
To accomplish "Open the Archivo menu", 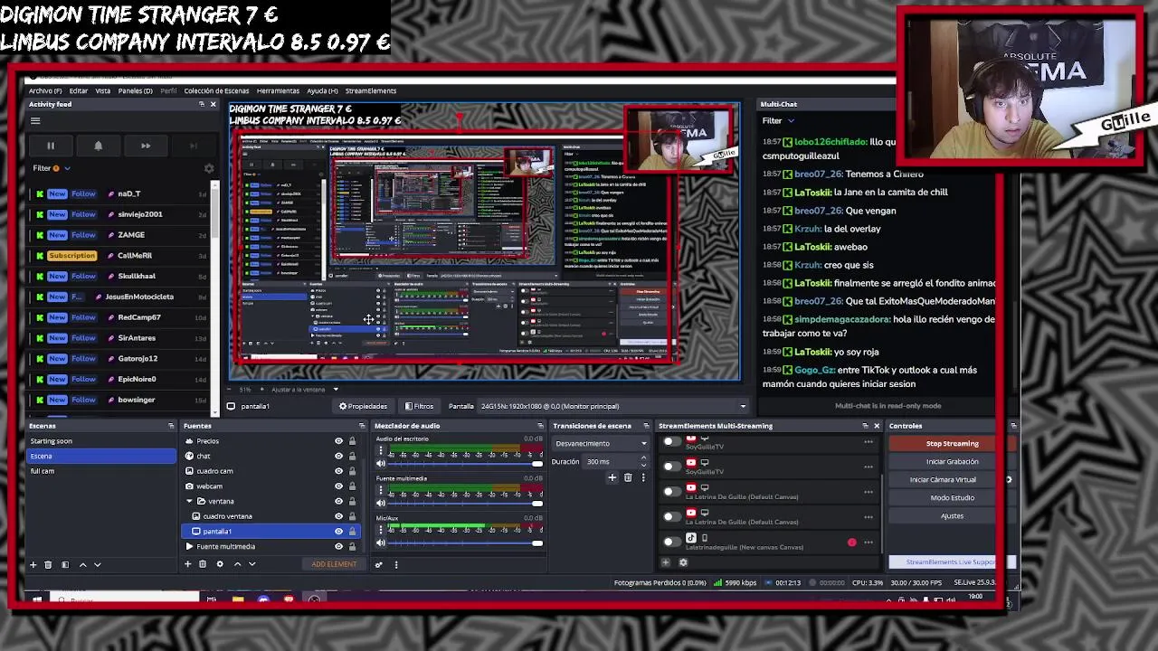I will pyautogui.click(x=45, y=90).
